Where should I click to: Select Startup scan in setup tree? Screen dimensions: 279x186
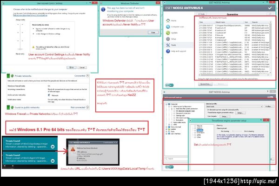(x=179, y=115)
